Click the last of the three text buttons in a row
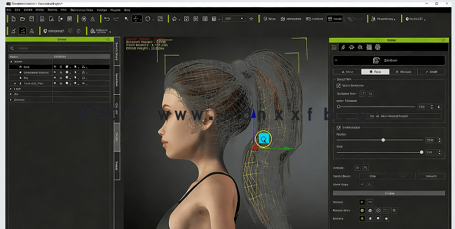 pyautogui.click(x=431, y=176)
